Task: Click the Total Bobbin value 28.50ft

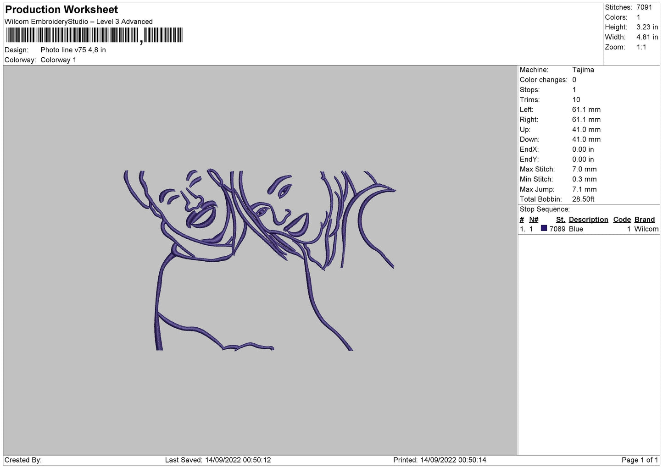Action: click(x=583, y=199)
